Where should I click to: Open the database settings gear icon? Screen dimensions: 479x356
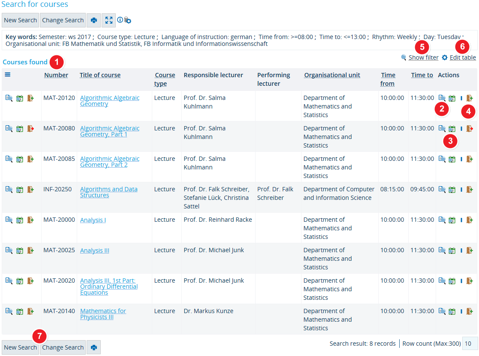tap(128, 21)
